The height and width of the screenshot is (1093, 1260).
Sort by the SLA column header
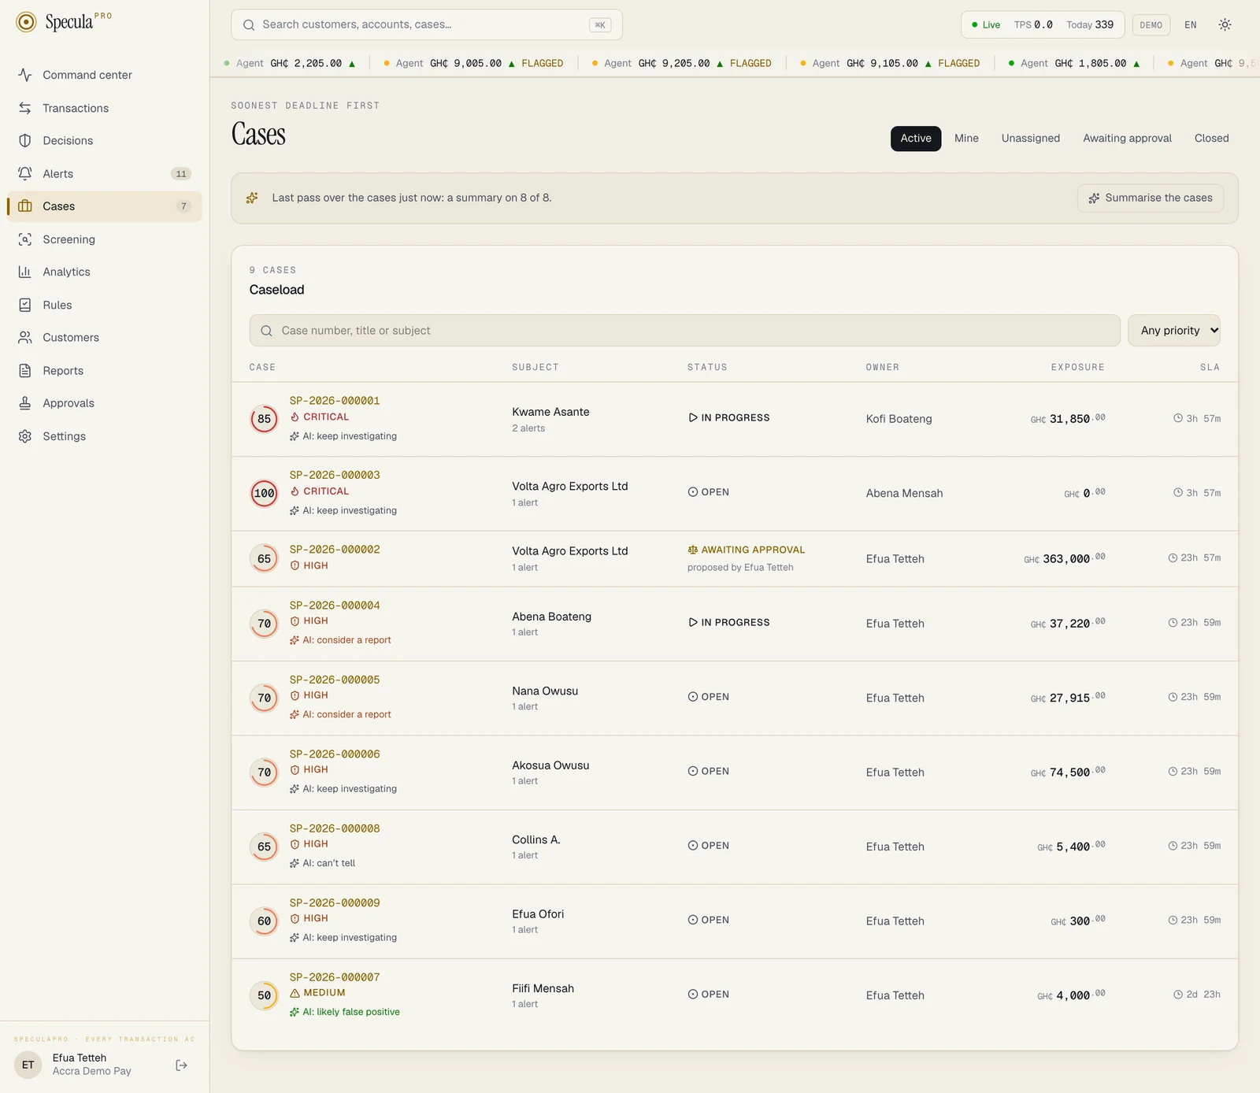[1210, 368]
